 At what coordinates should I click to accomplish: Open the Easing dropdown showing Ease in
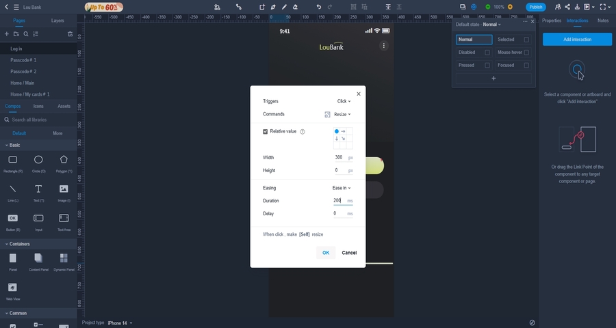coord(341,188)
